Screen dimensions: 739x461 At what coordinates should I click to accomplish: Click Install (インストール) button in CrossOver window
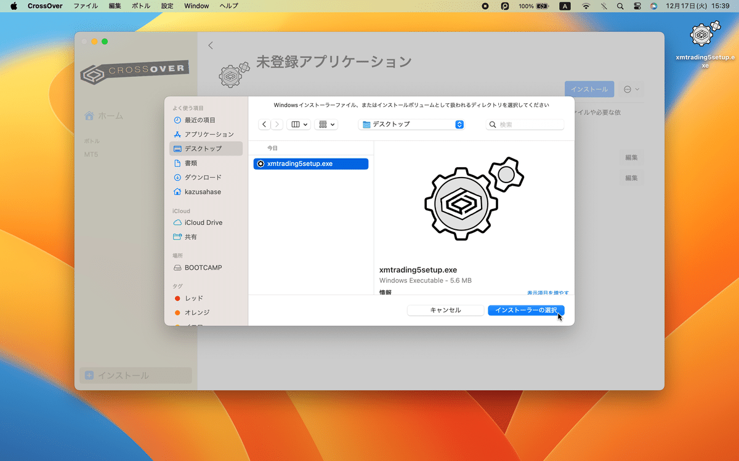[x=589, y=89]
